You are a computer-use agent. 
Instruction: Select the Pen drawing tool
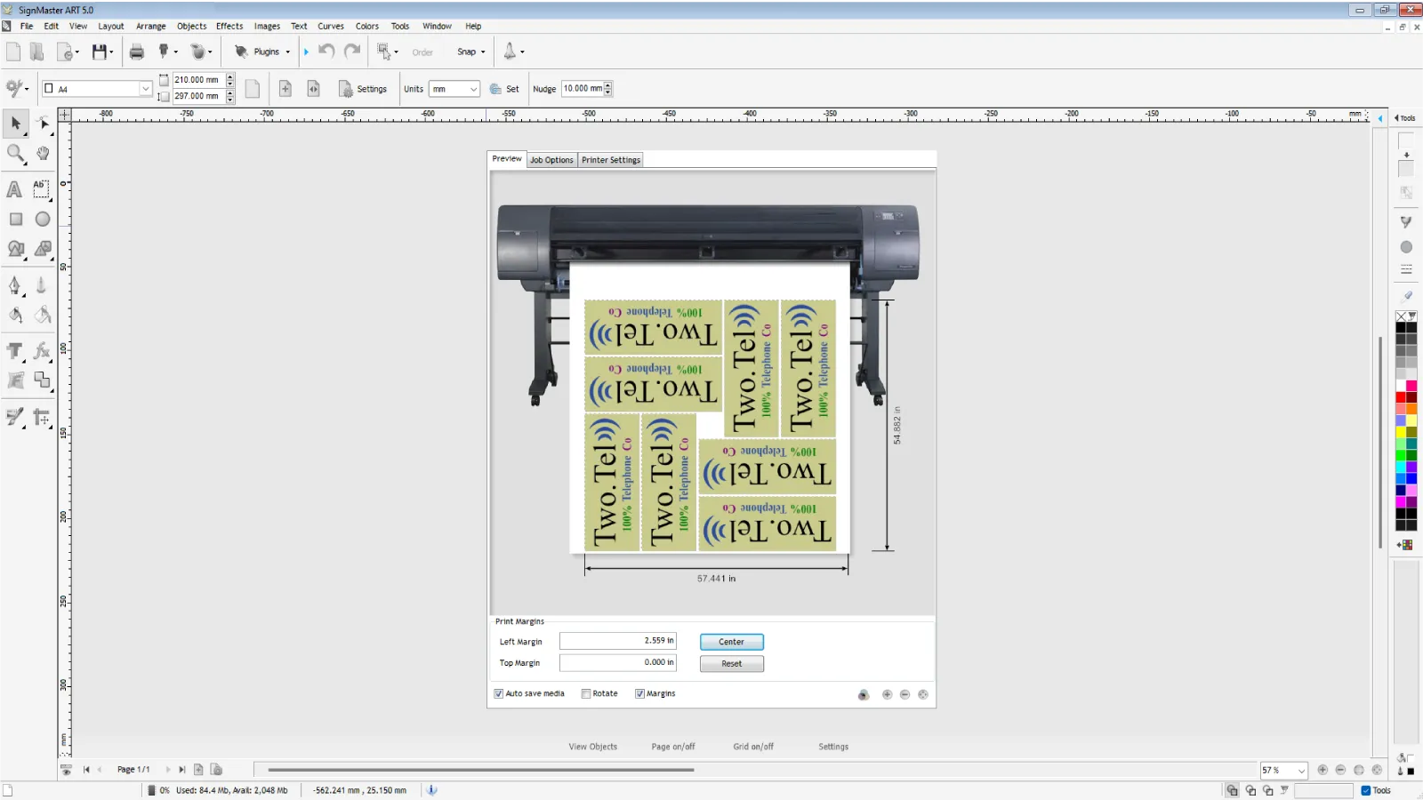[x=15, y=285]
